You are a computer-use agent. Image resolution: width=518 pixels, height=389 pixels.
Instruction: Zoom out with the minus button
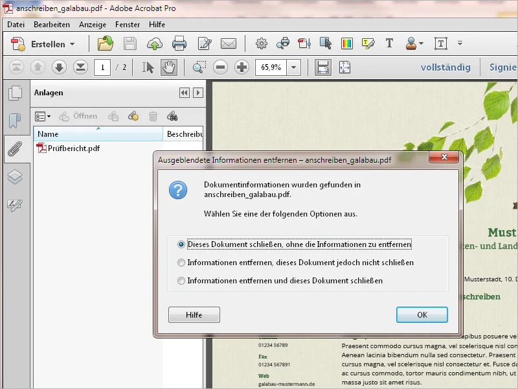pyautogui.click(x=221, y=67)
